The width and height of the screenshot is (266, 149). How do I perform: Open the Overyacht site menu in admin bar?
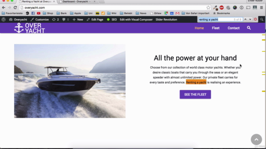point(18,19)
